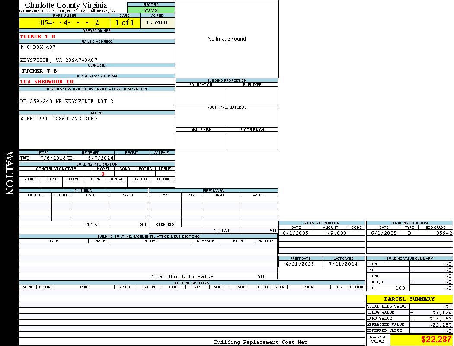This screenshot has height=346, width=454.
Task: Select the acres value 1.7400
Action: click(157, 23)
